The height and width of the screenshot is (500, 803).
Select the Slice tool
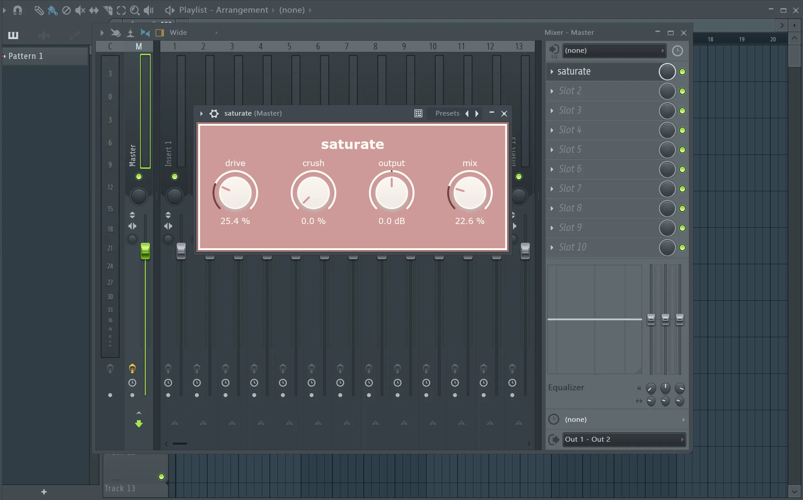coord(108,10)
